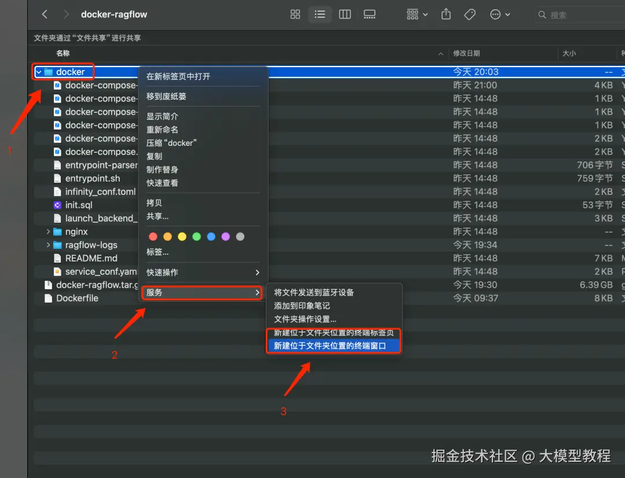Switch to column view

point(344,14)
